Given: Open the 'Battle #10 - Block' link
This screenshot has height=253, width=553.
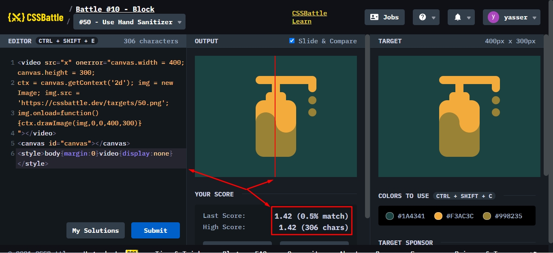Looking at the screenshot, I should pos(115,9).
